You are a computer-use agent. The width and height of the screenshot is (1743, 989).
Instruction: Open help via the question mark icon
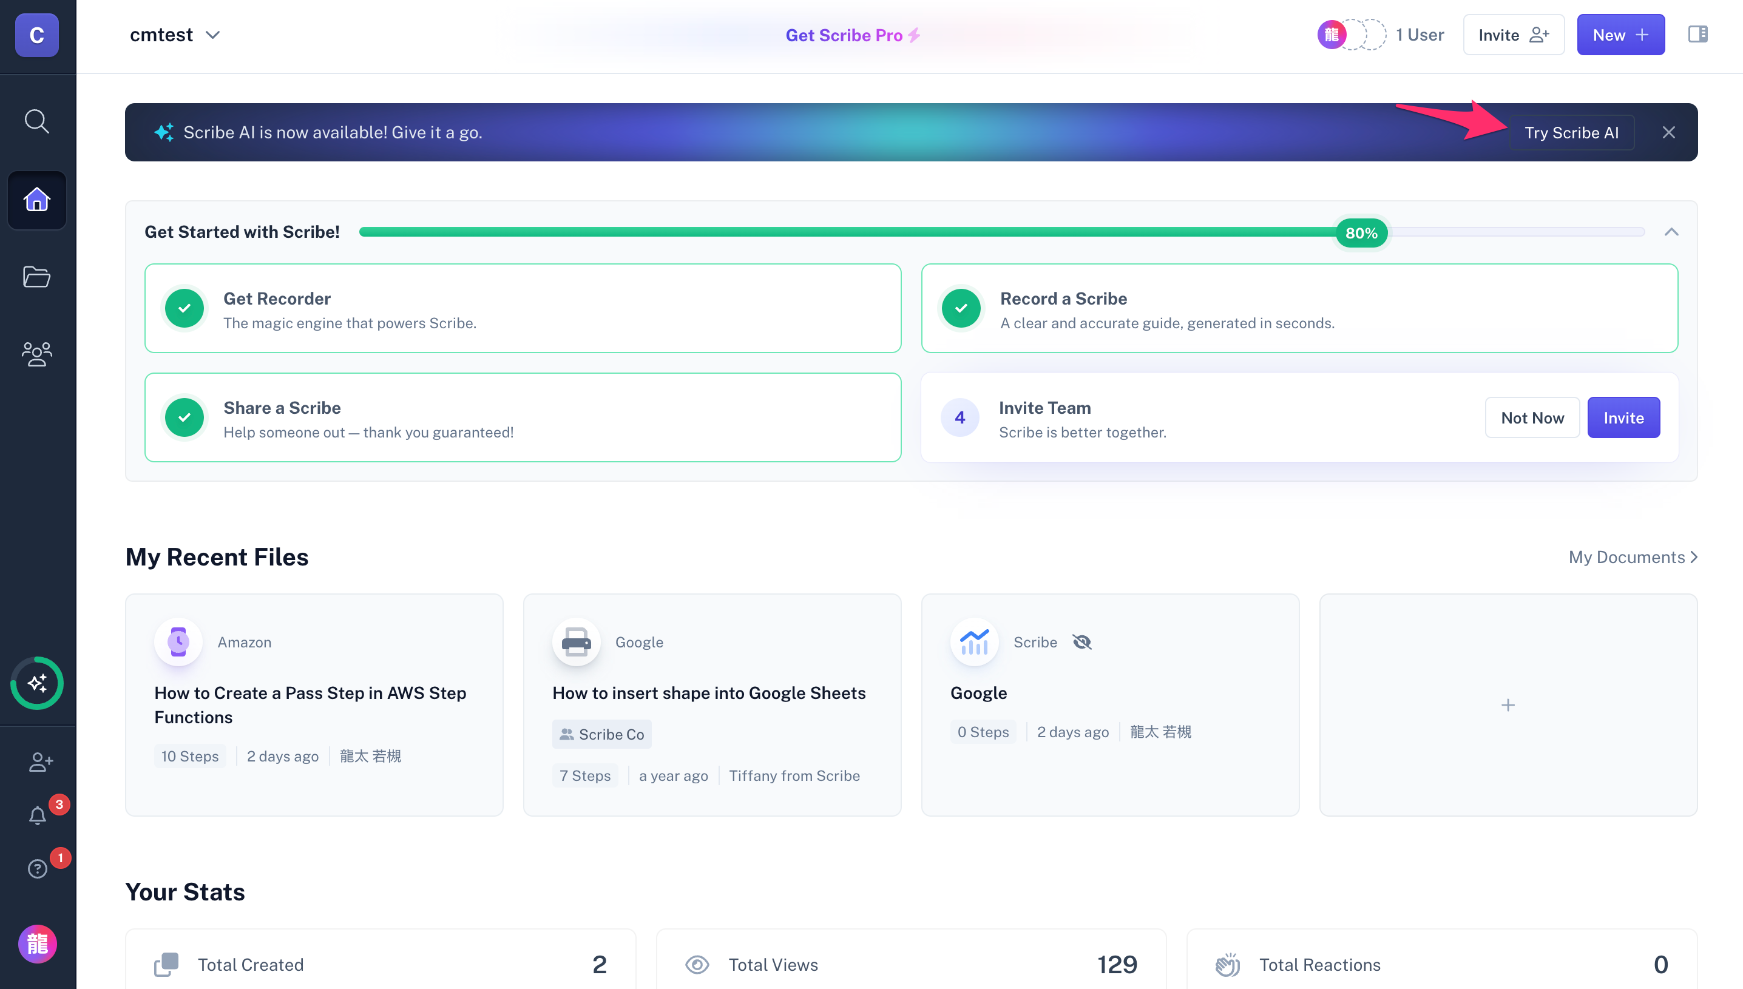(x=38, y=869)
